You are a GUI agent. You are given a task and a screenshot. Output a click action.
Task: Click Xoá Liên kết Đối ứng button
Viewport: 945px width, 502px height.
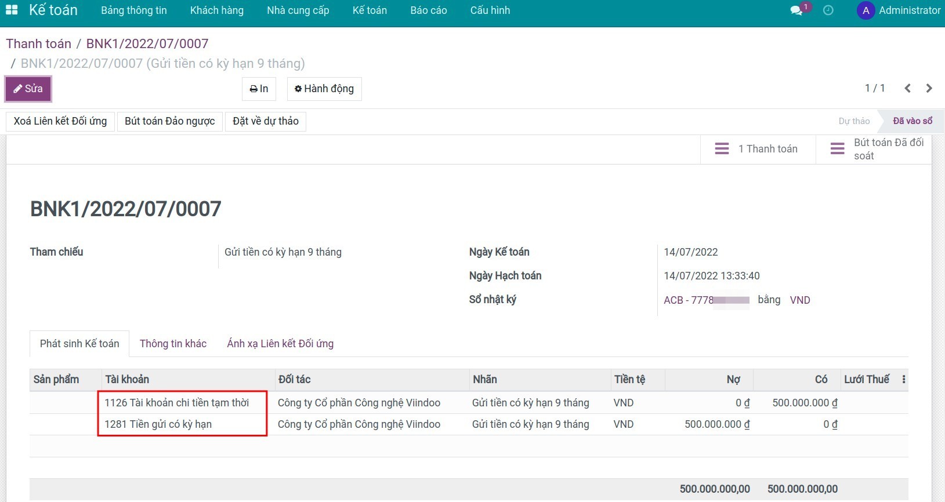pyautogui.click(x=60, y=121)
